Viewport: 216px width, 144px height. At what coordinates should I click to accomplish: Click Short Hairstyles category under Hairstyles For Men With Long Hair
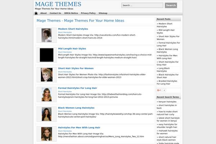click(x=65, y=131)
